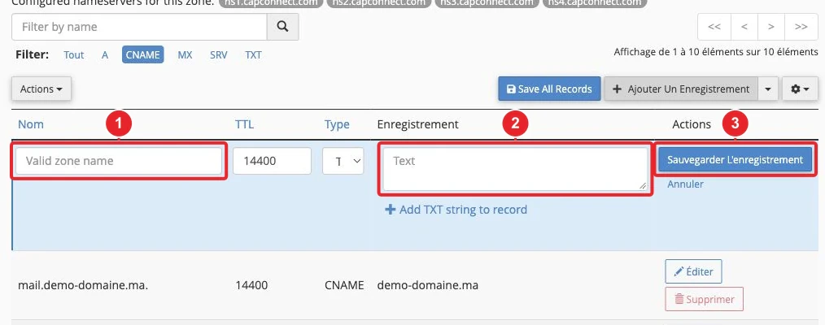Sort by the Nom column header
Image resolution: width=825 pixels, height=325 pixels.
pos(31,124)
